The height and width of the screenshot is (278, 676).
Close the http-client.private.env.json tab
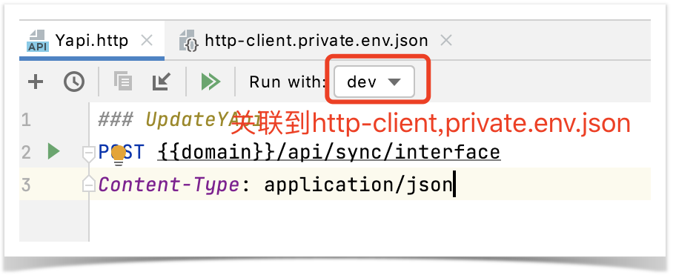click(x=446, y=41)
